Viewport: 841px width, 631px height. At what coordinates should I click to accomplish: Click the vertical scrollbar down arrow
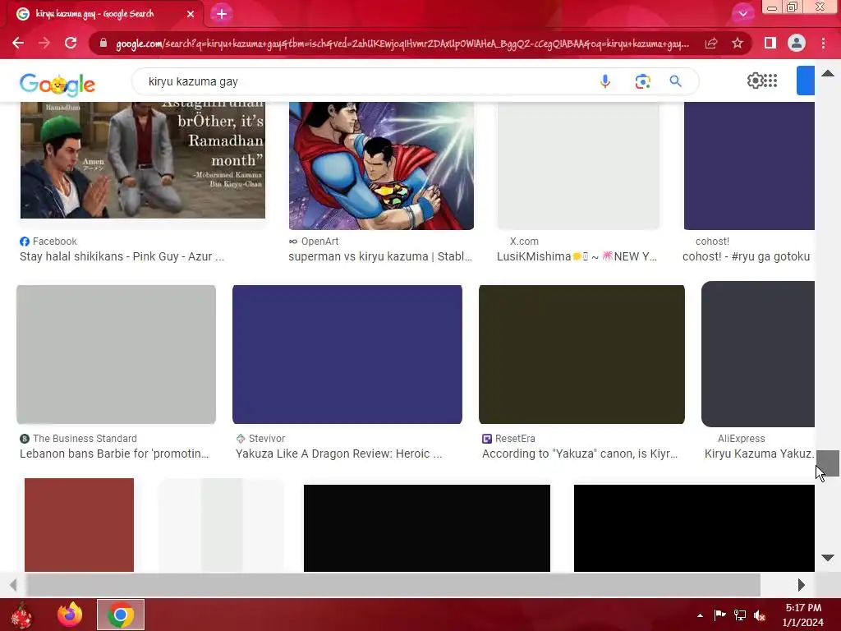click(x=828, y=558)
